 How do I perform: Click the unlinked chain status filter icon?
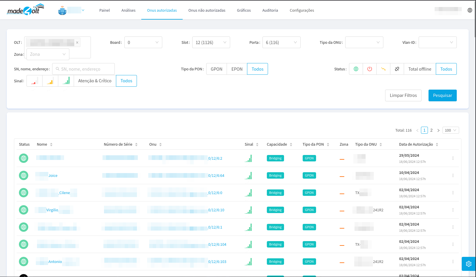(x=397, y=69)
